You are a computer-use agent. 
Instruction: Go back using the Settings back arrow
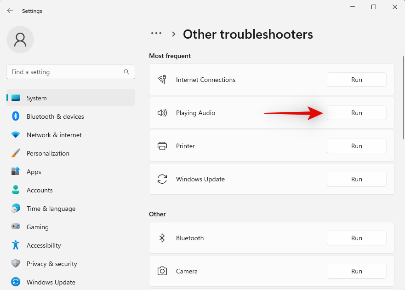tap(10, 11)
